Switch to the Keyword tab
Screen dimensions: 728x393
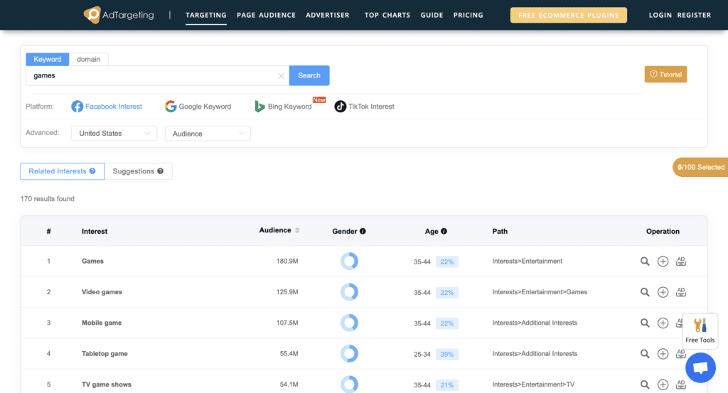coord(48,59)
